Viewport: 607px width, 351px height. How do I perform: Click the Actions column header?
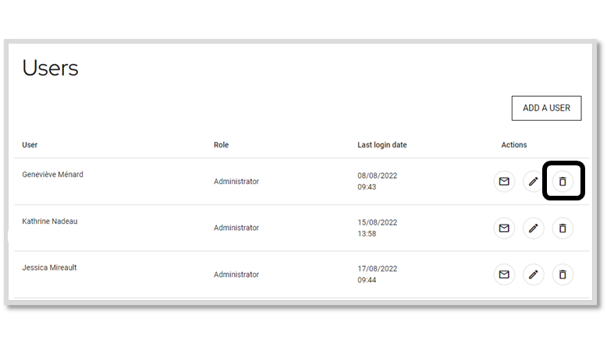tap(513, 145)
